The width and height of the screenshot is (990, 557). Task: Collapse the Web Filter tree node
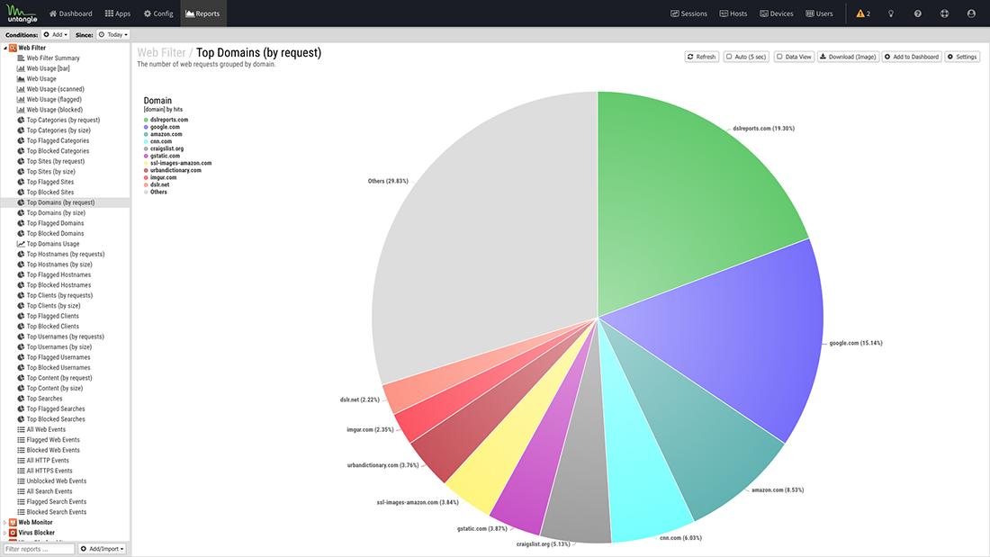coord(5,48)
